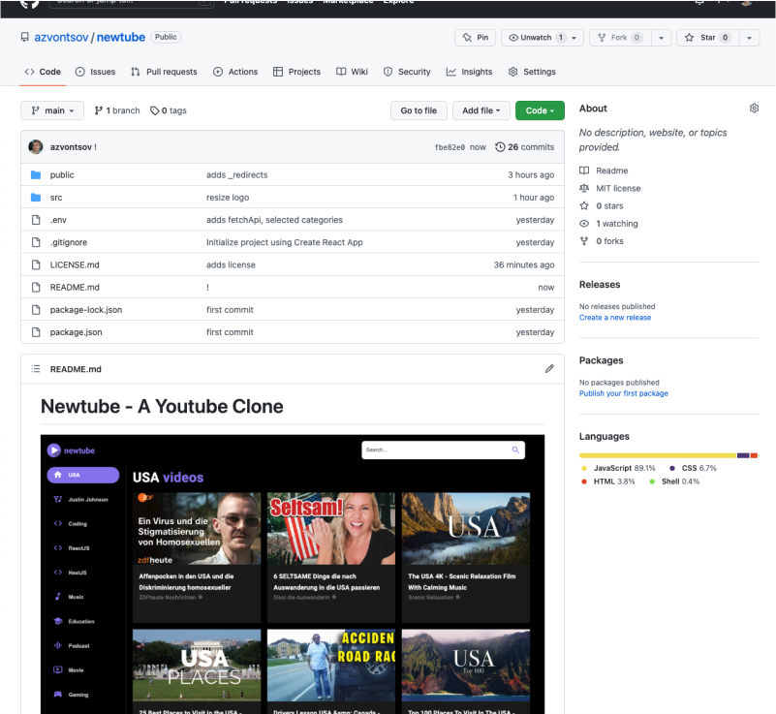The image size is (776, 714).
Task: Click the package.json file icon
Action: tap(36, 332)
